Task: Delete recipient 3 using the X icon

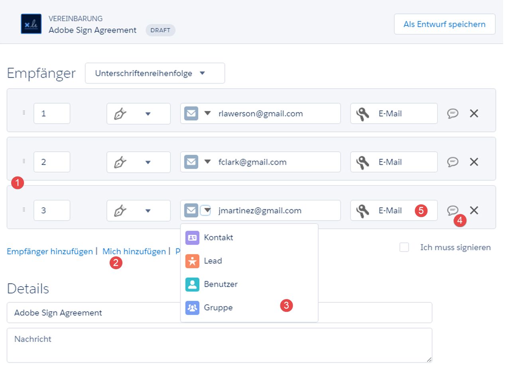Action: 474,210
